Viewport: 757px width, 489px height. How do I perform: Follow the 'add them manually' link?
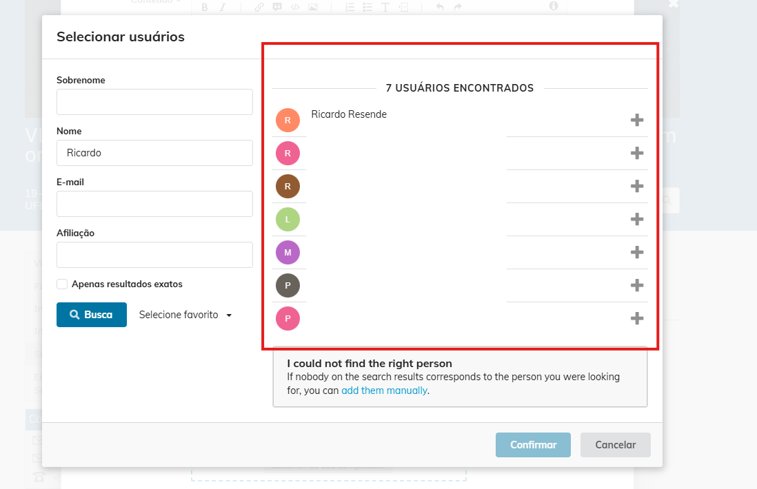384,391
